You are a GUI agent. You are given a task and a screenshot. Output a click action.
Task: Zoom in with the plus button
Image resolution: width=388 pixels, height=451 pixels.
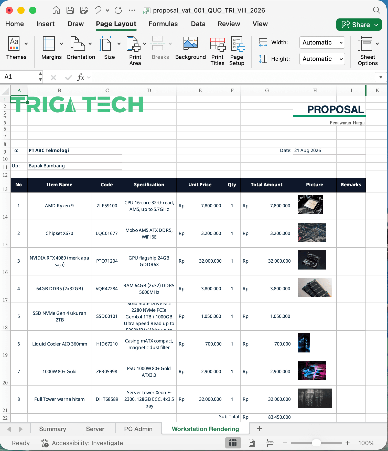tap(348, 443)
